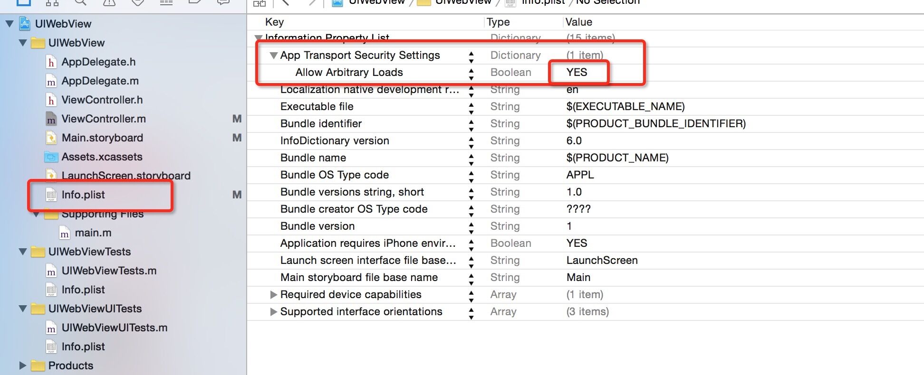Select Supporting Files group

pos(102,214)
